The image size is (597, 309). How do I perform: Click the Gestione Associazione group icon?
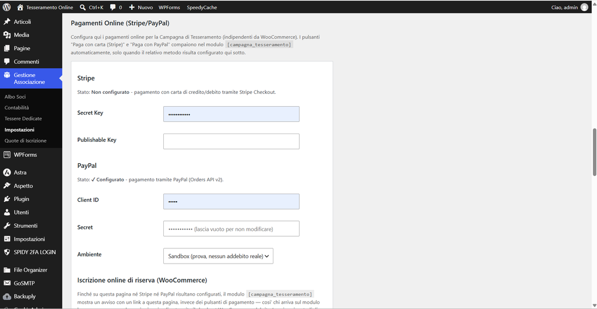pyautogui.click(x=7, y=75)
